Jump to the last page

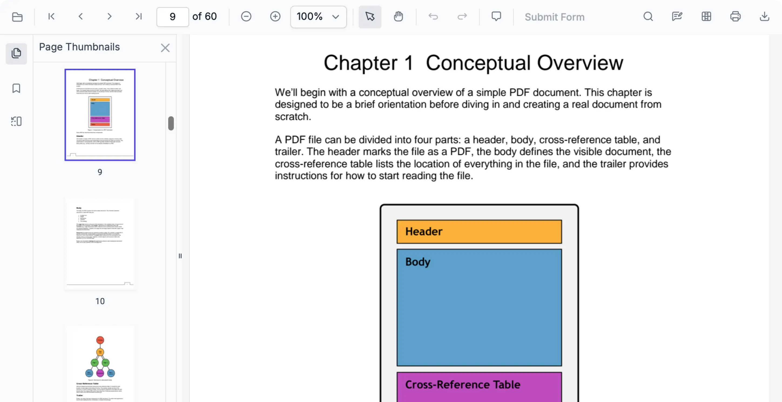pyautogui.click(x=139, y=16)
